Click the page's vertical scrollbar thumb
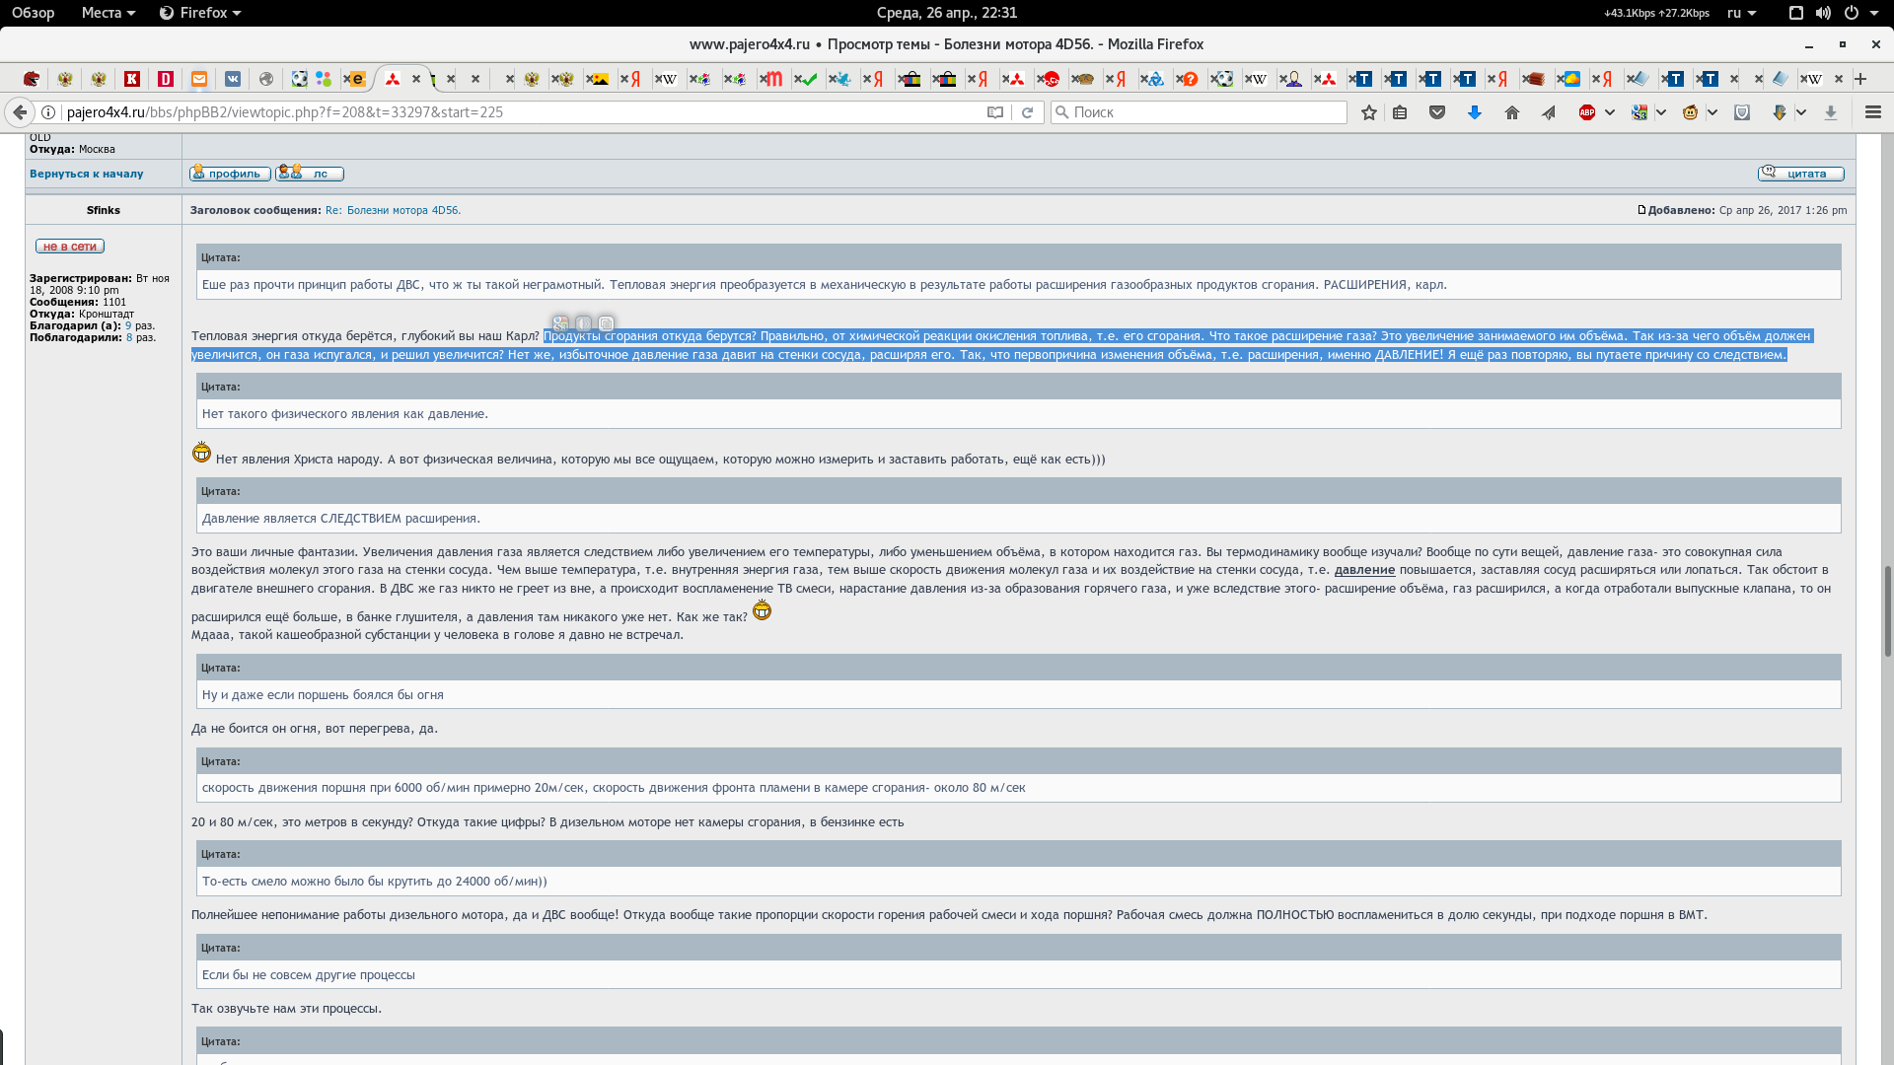 (1887, 611)
